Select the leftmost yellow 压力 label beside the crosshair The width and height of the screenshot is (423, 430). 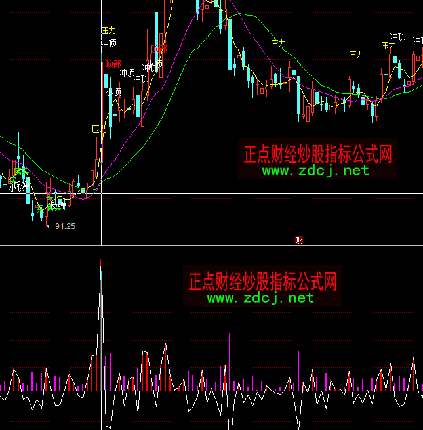click(98, 129)
